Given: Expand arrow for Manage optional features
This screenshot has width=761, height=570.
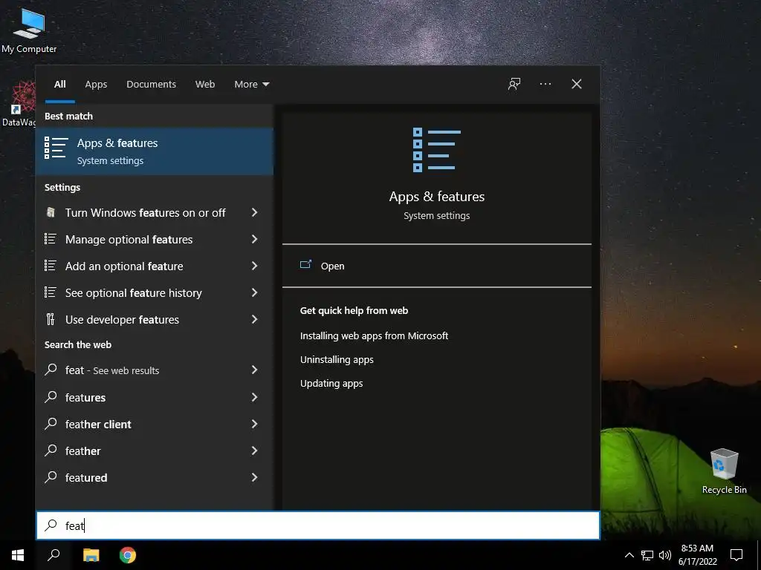Looking at the screenshot, I should 254,239.
